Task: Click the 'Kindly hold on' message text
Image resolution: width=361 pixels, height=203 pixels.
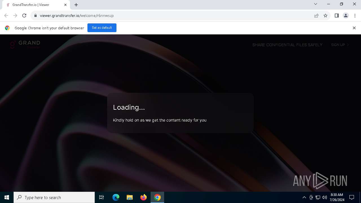Action: click(x=160, y=120)
